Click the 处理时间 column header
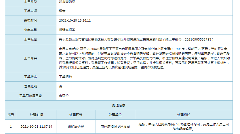The height and width of the screenshot is (134, 240). click(x=36, y=115)
